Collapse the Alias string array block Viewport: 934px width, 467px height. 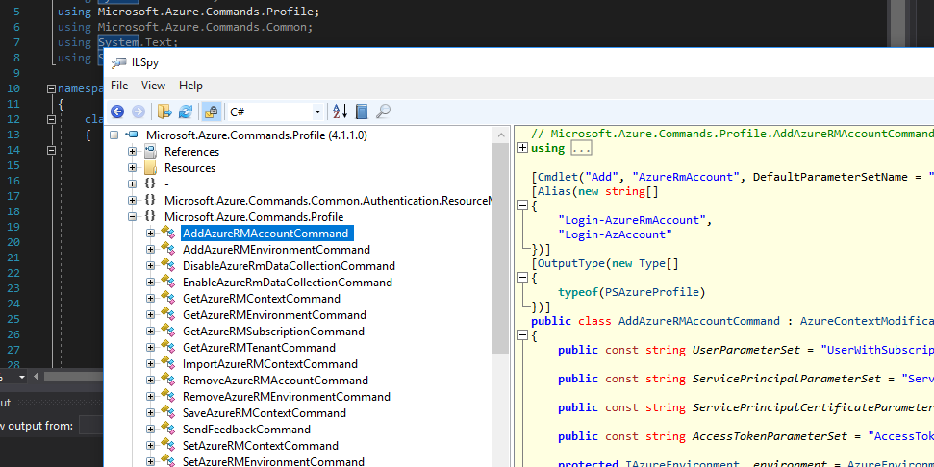tap(522, 206)
